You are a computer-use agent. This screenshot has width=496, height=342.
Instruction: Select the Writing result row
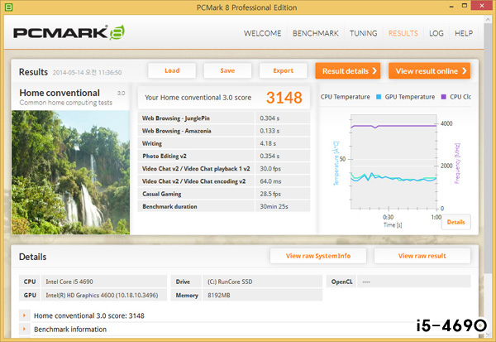(x=224, y=143)
